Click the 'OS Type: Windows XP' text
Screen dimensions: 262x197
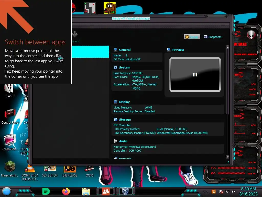127,59
